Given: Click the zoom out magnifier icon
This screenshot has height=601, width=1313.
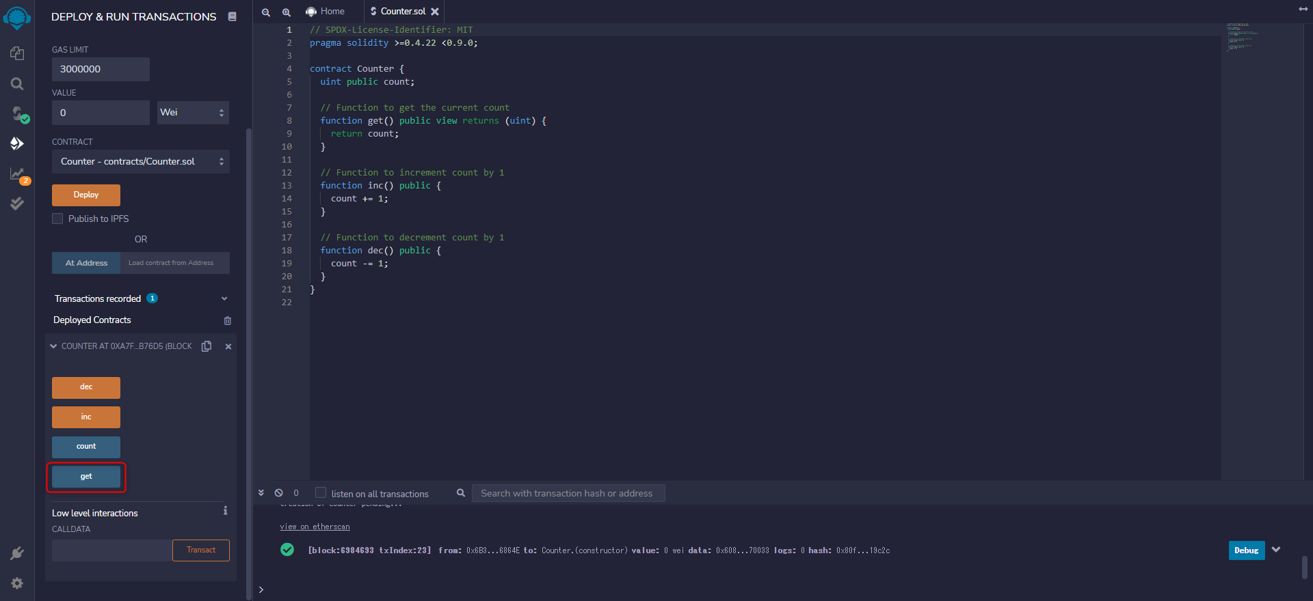Looking at the screenshot, I should (266, 12).
